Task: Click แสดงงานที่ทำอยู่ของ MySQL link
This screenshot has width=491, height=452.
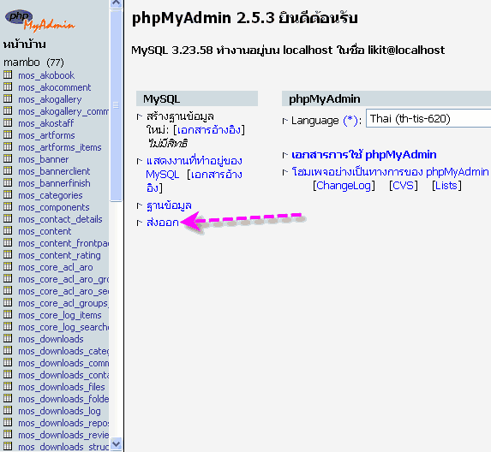Action: [194, 167]
